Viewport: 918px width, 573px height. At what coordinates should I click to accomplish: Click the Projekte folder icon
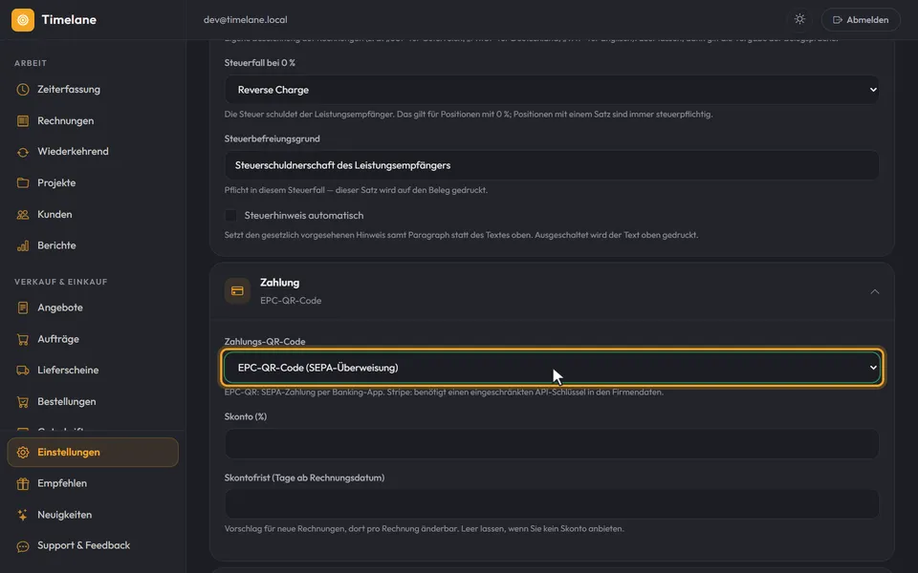[x=23, y=183]
